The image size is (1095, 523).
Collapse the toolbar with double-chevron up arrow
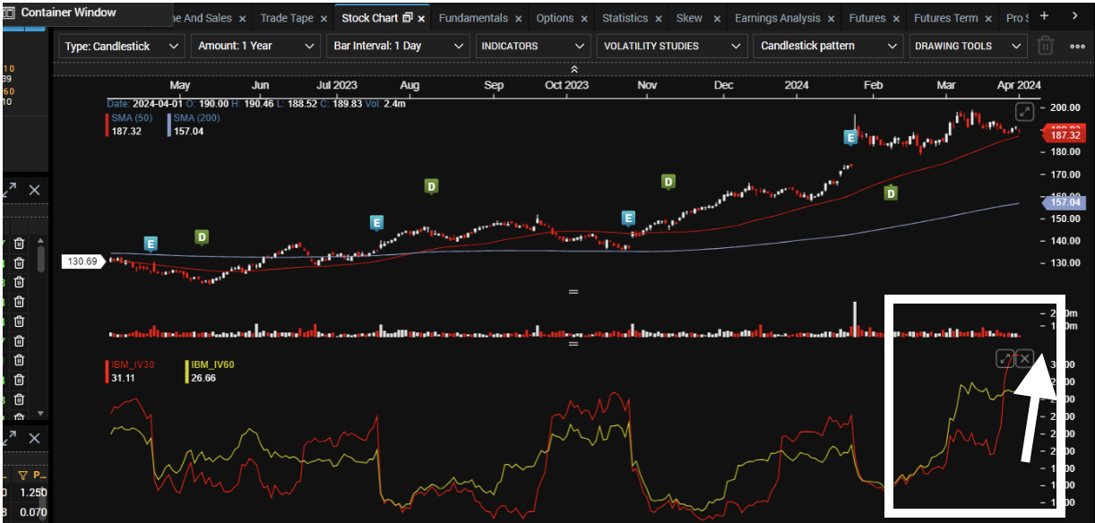[573, 70]
